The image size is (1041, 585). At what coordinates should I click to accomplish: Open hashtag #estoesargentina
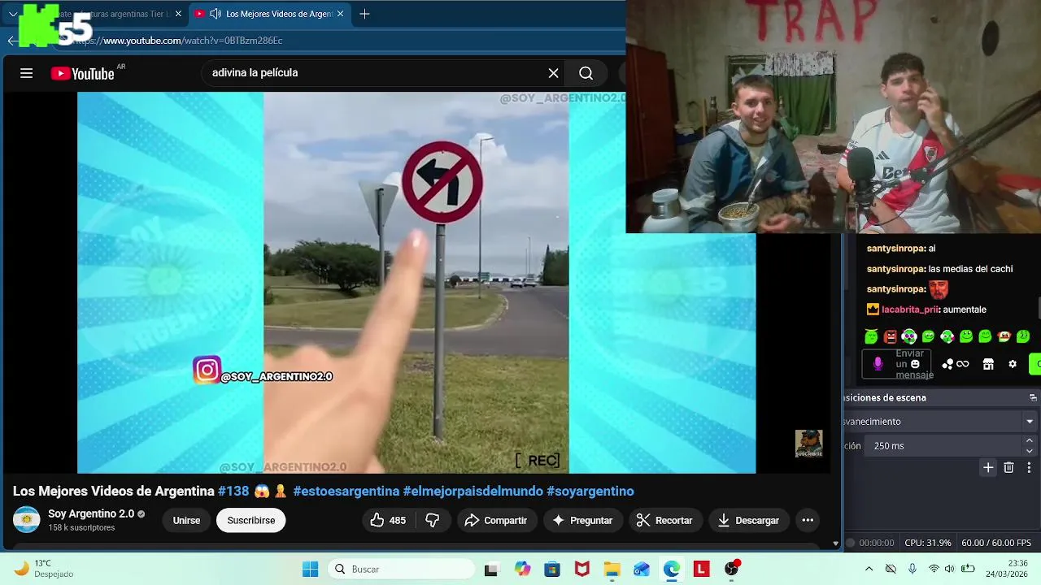[346, 491]
